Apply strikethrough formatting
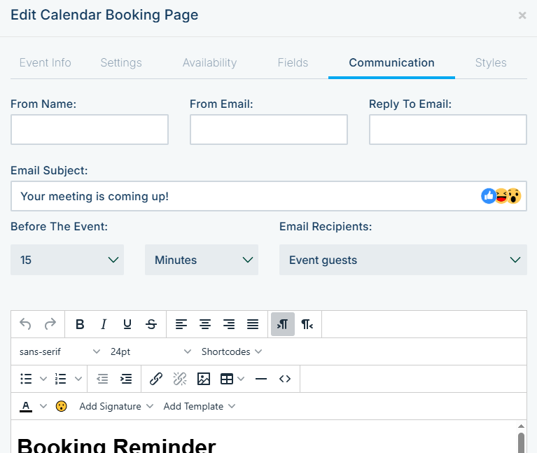Screen dimensions: 537x453 (151, 324)
